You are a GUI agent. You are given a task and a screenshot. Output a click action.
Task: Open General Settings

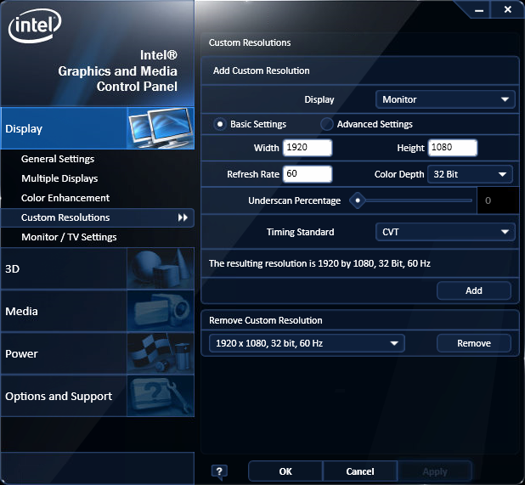58,159
